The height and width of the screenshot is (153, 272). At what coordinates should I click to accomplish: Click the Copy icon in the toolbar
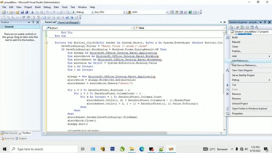point(37,12)
